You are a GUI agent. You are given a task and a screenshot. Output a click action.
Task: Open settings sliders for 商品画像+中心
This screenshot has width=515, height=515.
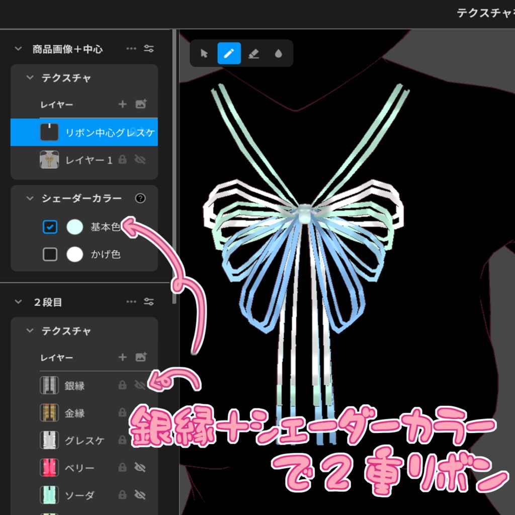click(149, 49)
